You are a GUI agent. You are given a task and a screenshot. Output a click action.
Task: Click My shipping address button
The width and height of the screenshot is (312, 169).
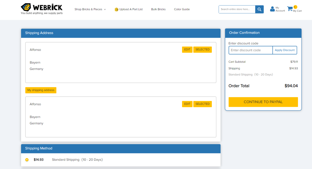click(x=41, y=90)
